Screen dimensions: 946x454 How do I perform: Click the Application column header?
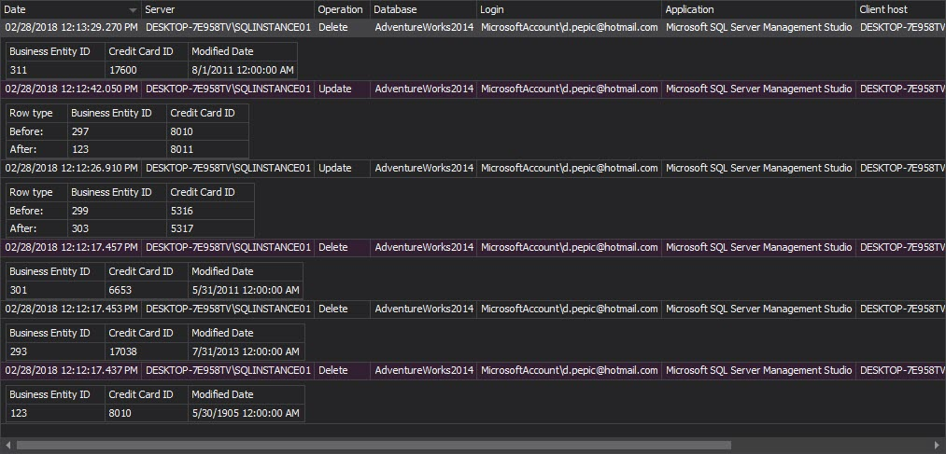758,9
